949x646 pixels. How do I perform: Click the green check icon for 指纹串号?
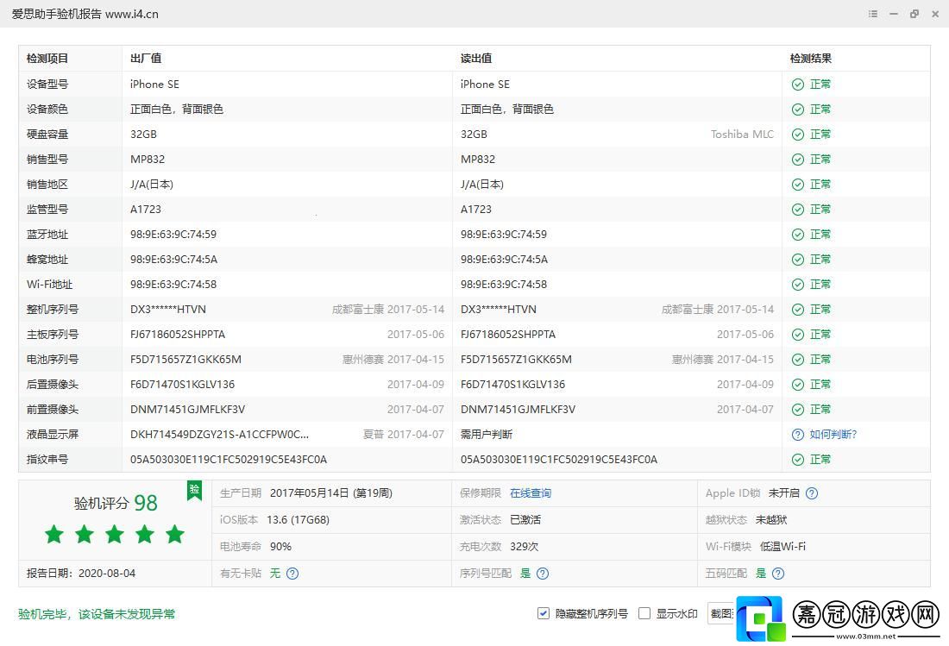tap(798, 459)
